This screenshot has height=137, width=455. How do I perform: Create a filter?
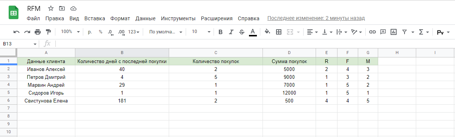pos(405,32)
